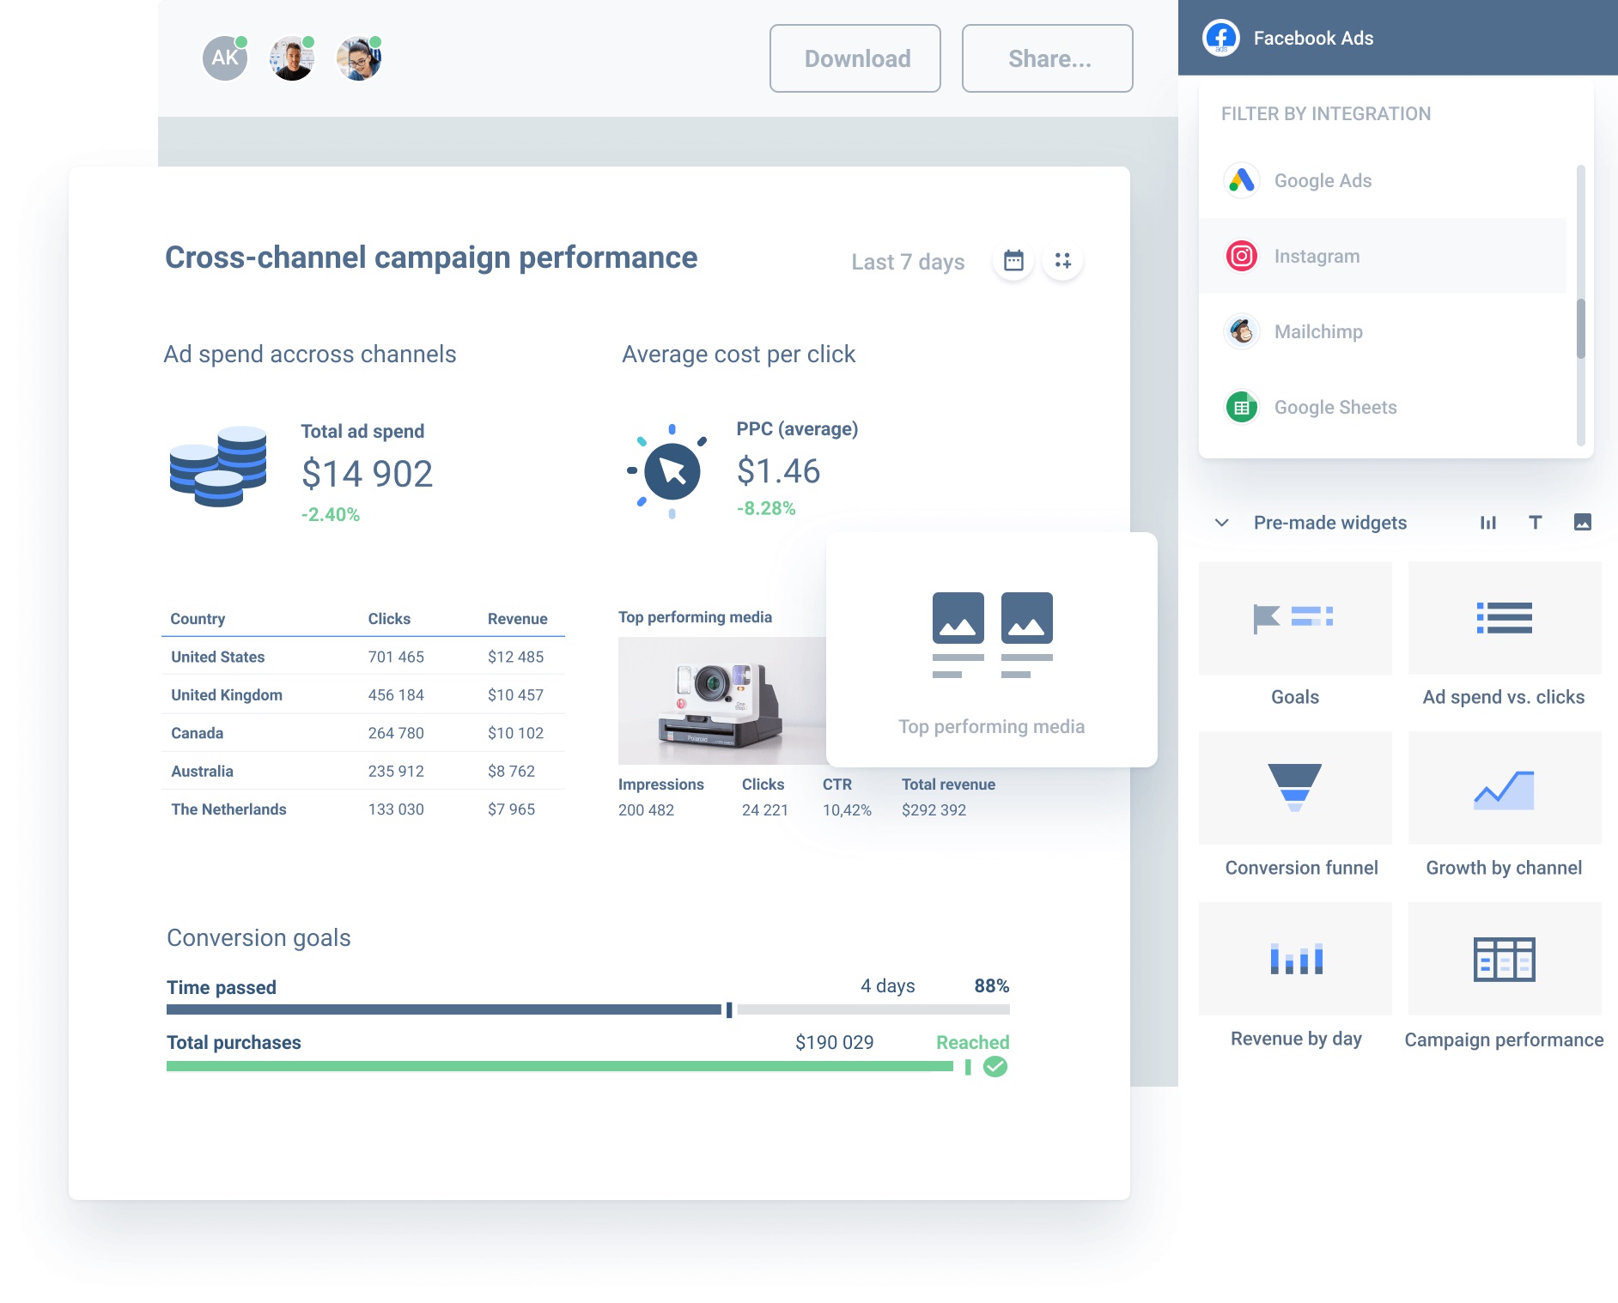Image resolution: width=1618 pixels, height=1303 pixels.
Task: Select the Revenue by day label
Action: [x=1296, y=1039]
